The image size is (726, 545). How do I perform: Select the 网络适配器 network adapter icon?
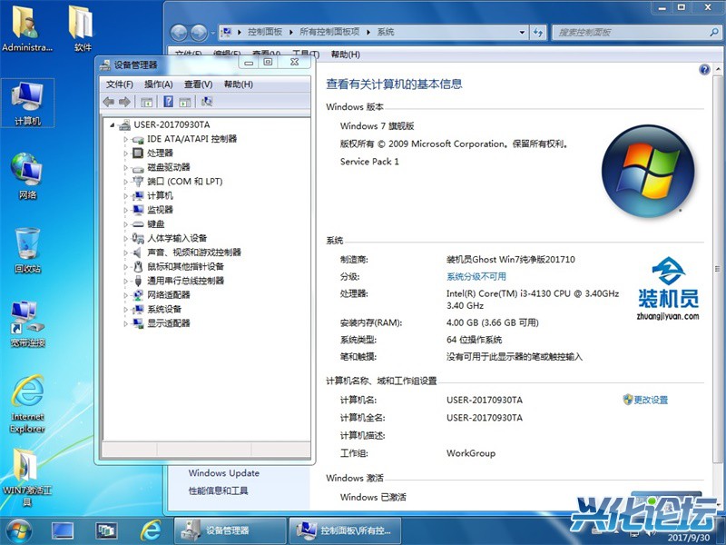pyautogui.click(x=138, y=294)
